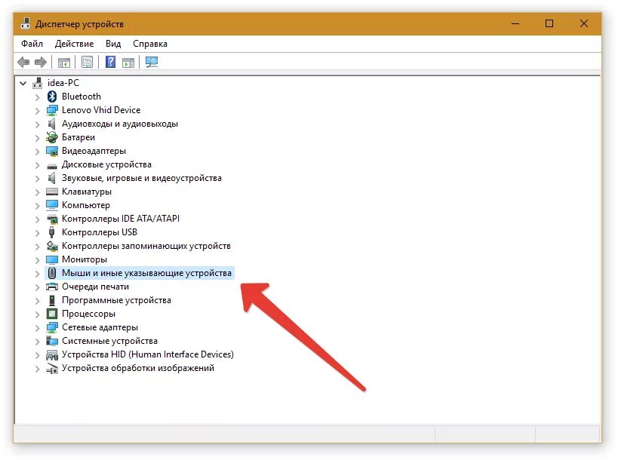This screenshot has height=460, width=618.
Task: Expand the Мыши и иные указывающие устройства chevron
Action: [38, 273]
